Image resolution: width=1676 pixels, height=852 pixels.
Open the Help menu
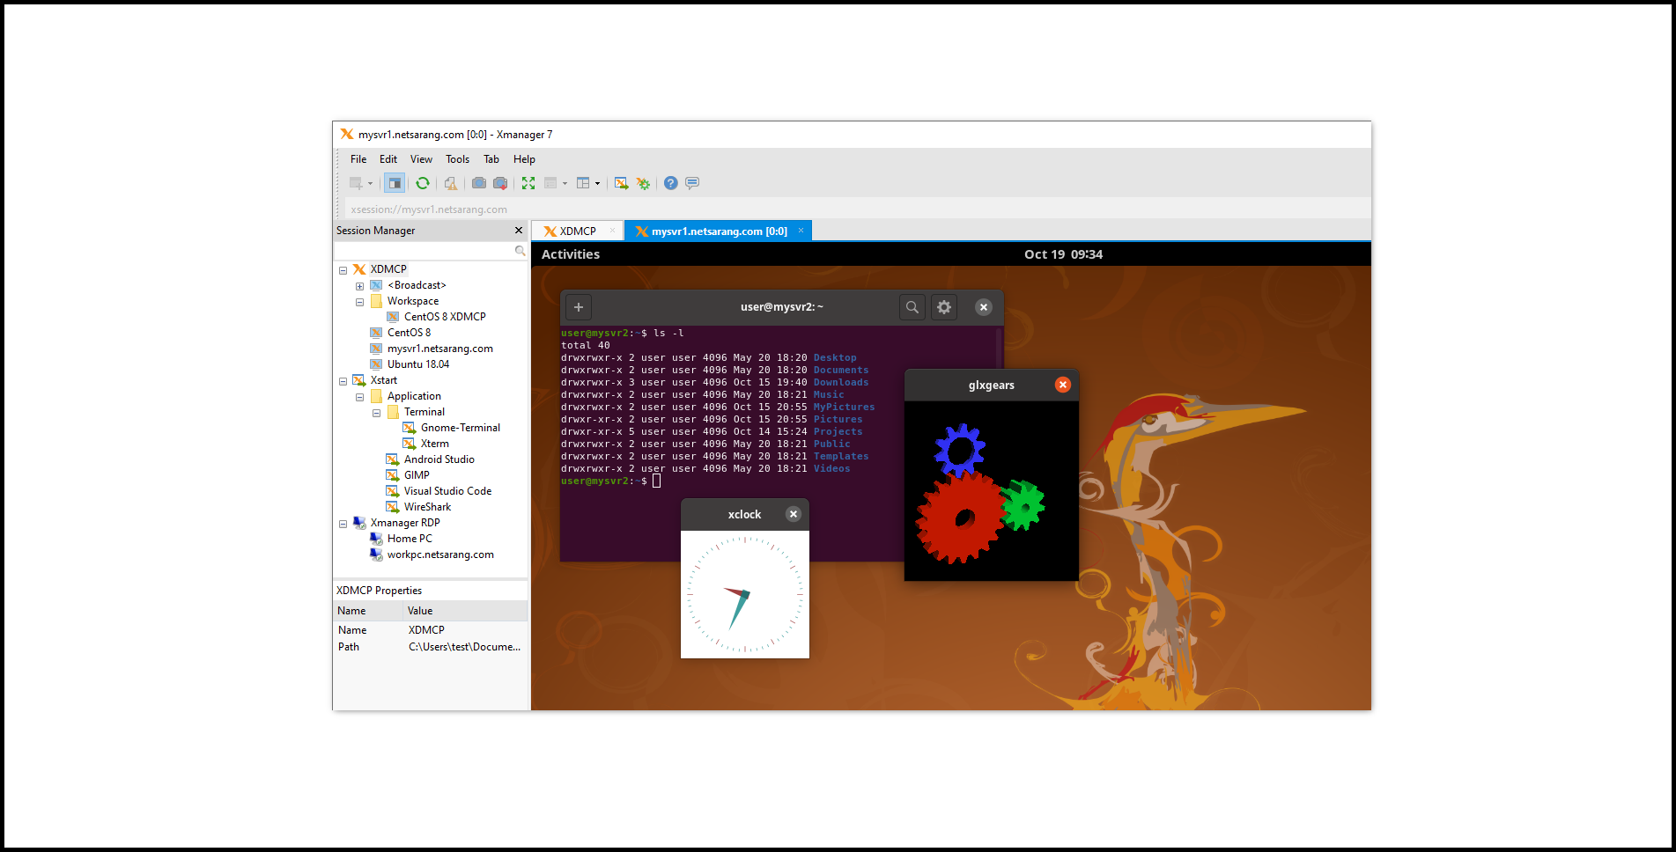click(x=524, y=159)
